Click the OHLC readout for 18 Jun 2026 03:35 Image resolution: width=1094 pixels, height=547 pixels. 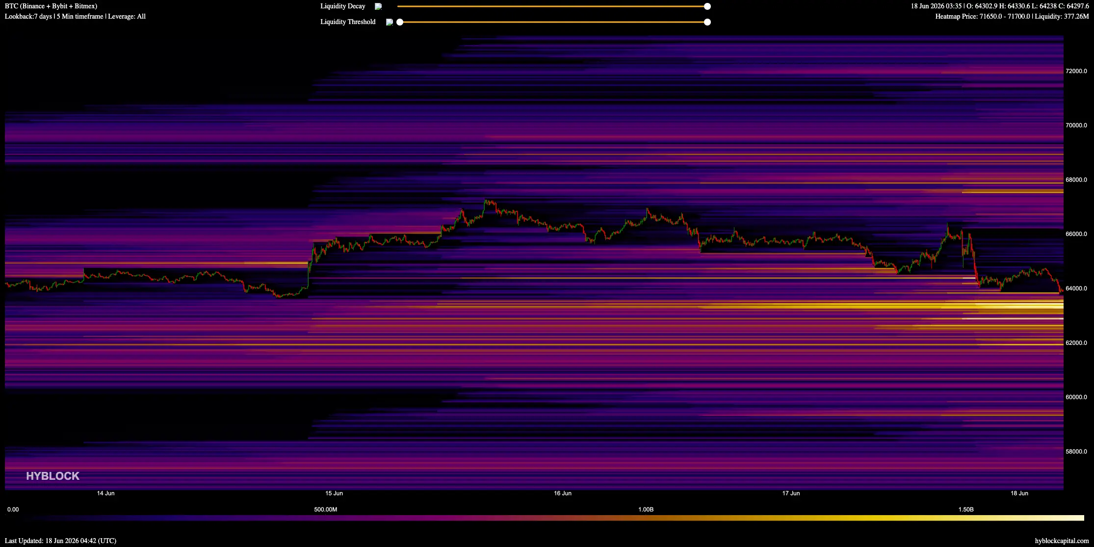click(x=1000, y=6)
